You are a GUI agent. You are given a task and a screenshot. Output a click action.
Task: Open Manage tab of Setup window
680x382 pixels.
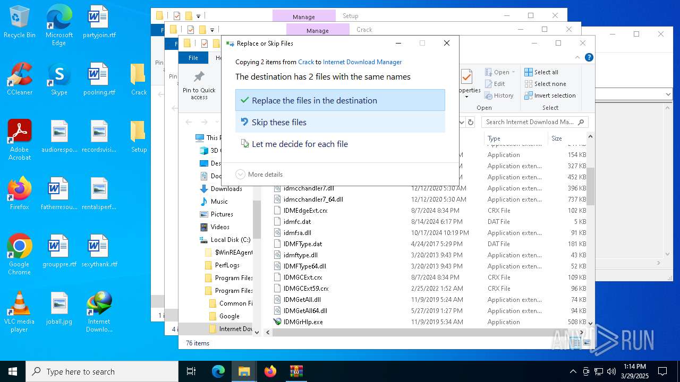304,16
